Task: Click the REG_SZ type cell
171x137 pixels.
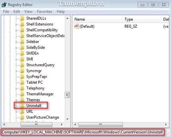Action: (x=131, y=26)
